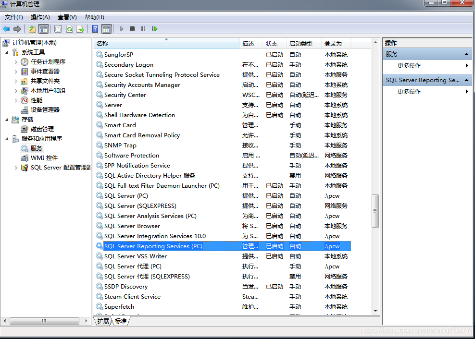The image size is (475, 339).
Task: Sort by the 描述 column header
Action: (x=251, y=44)
